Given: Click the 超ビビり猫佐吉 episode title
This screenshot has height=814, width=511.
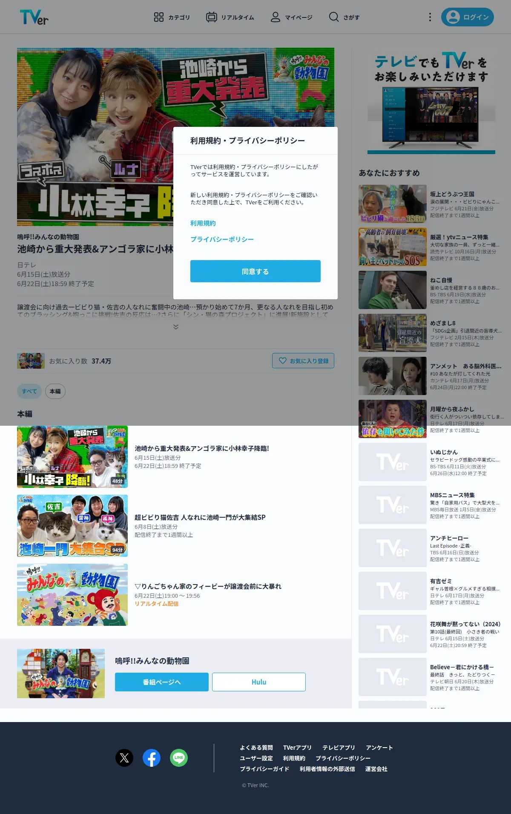Looking at the screenshot, I should 200,517.
